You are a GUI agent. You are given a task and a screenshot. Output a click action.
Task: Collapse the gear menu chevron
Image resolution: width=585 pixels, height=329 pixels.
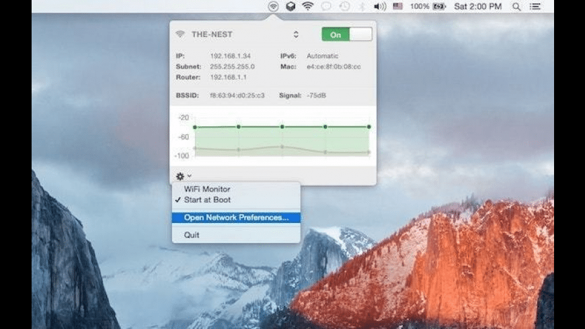(190, 176)
